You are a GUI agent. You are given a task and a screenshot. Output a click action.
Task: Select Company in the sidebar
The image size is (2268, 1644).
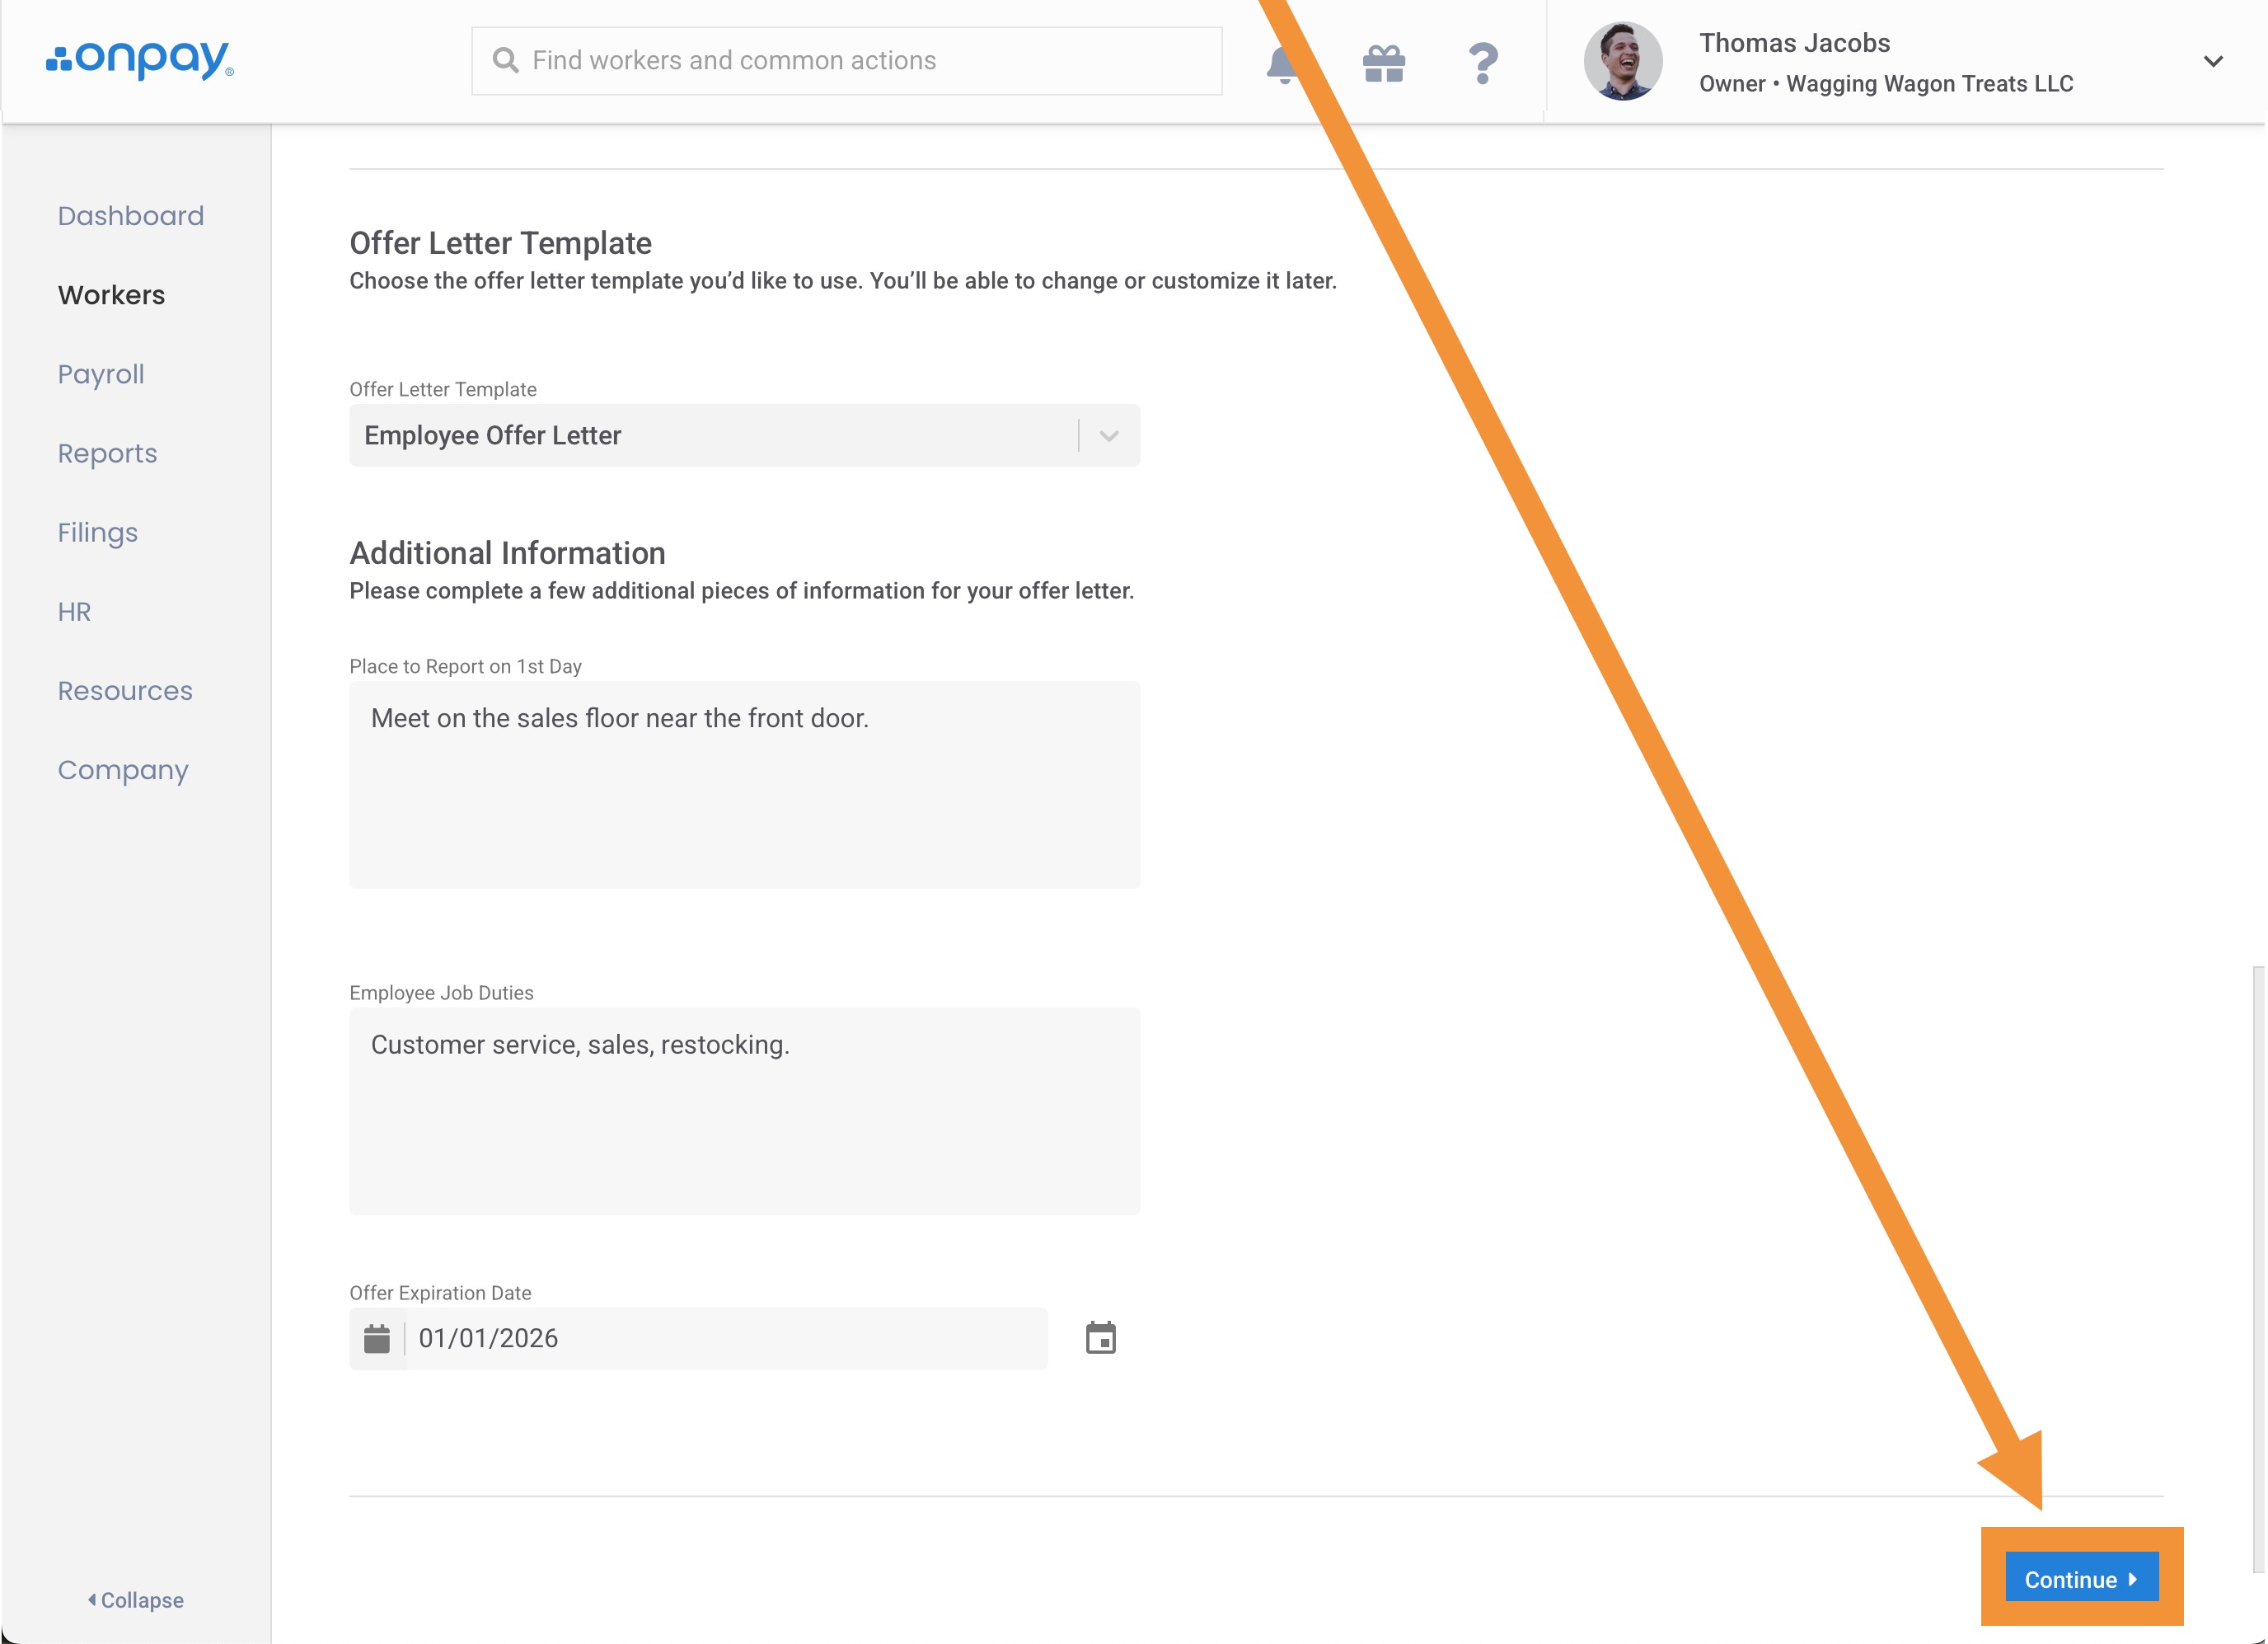[123, 769]
